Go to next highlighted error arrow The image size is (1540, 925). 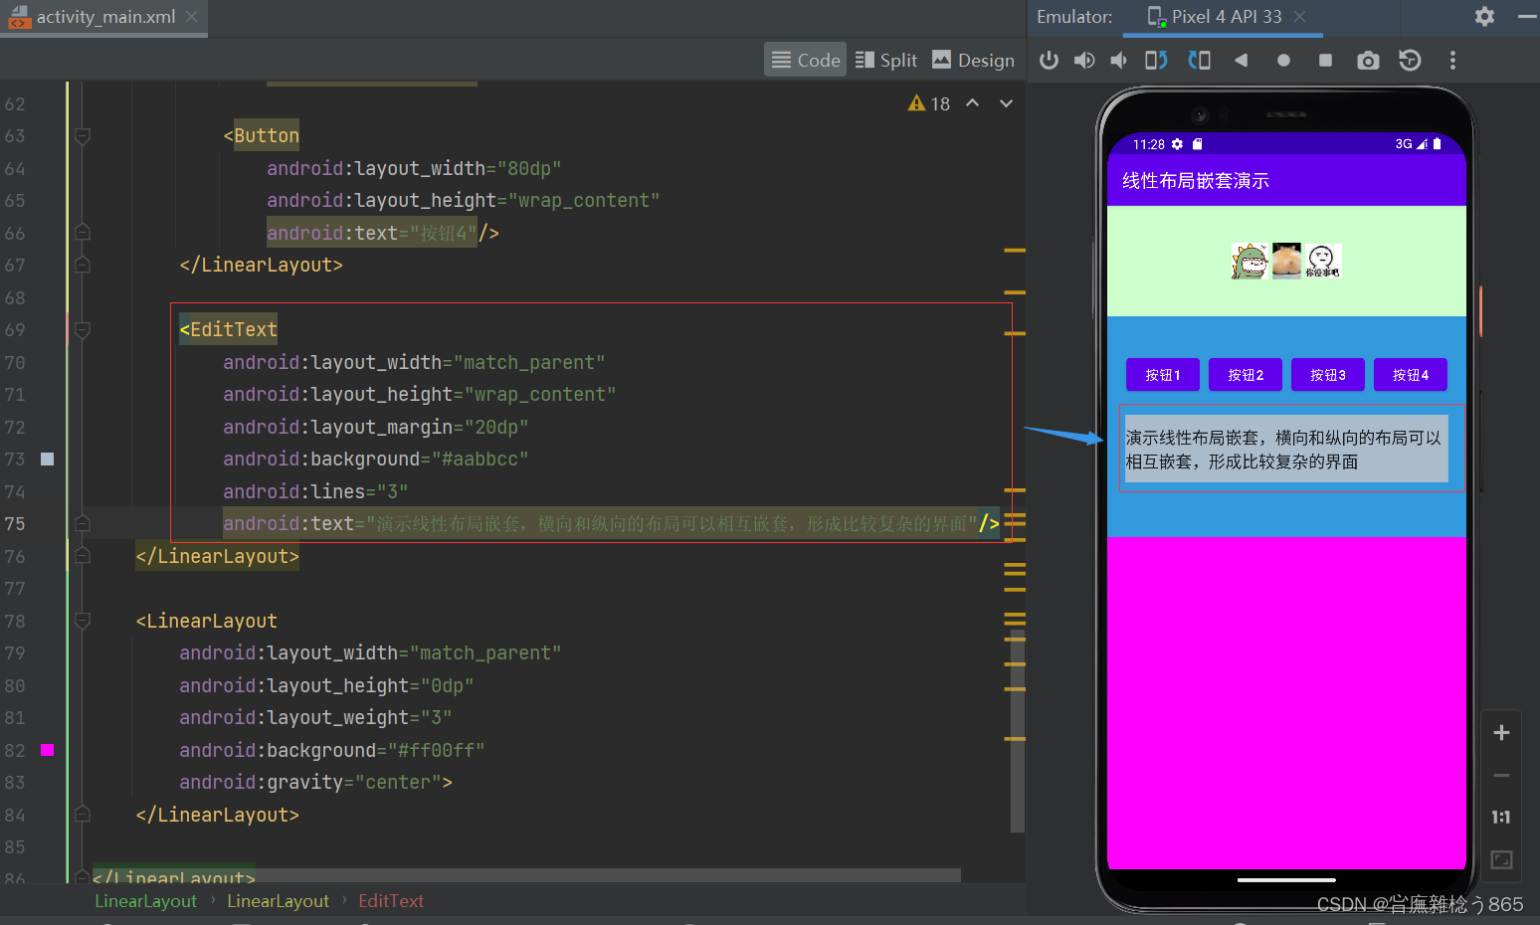click(x=1007, y=103)
